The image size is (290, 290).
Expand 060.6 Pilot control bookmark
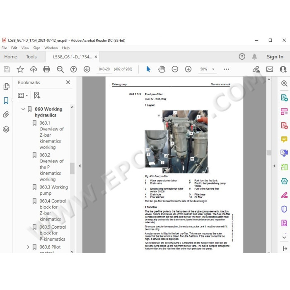click(x=28, y=247)
